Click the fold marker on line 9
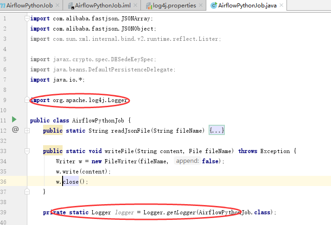 (x=27, y=100)
